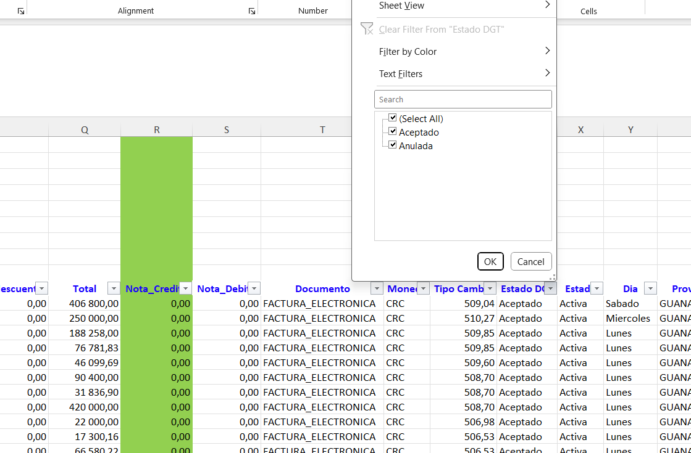This screenshot has width=691, height=453.
Task: Select the green column R header
Action: pyautogui.click(x=157, y=129)
